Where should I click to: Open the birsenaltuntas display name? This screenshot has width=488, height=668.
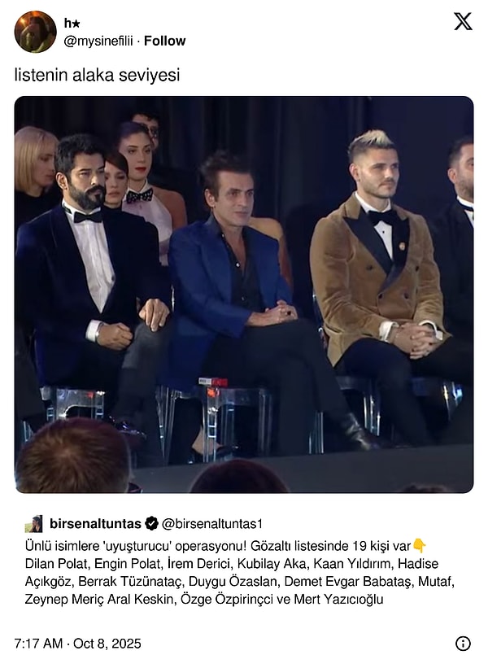click(95, 524)
